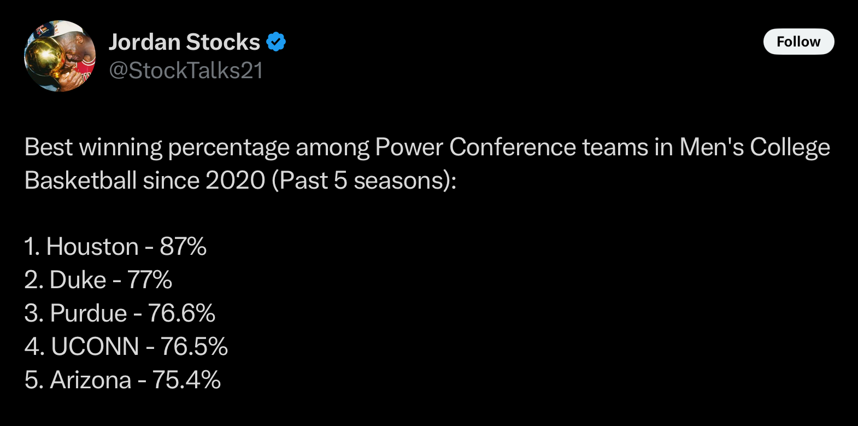This screenshot has height=426, width=858.
Task: Select the "1. Houston - 87%" line
Action: point(115,247)
